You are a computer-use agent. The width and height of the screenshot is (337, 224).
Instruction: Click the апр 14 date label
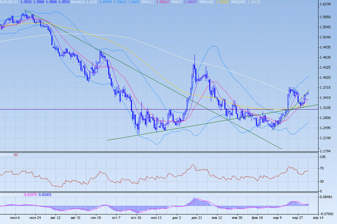tap(318, 219)
